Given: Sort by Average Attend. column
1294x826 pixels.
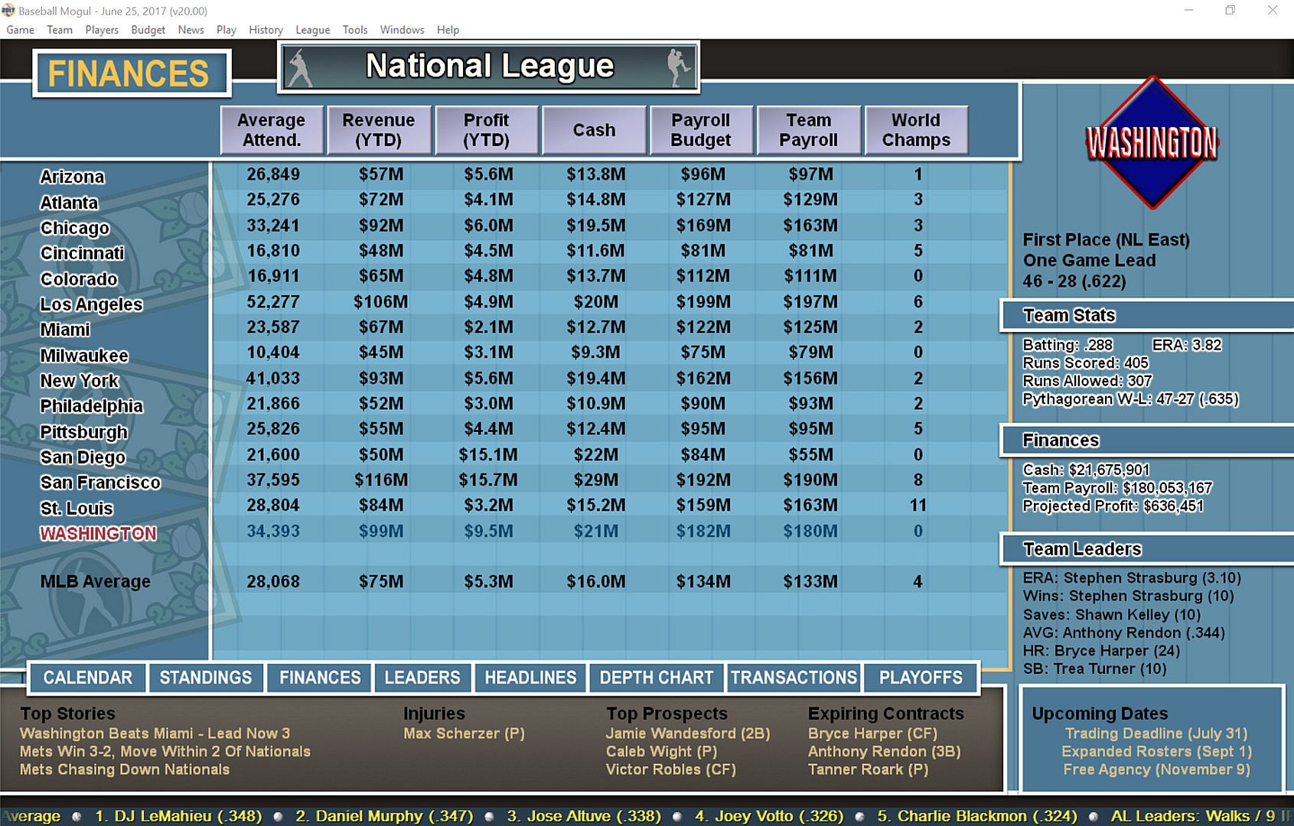Looking at the screenshot, I should tap(272, 130).
